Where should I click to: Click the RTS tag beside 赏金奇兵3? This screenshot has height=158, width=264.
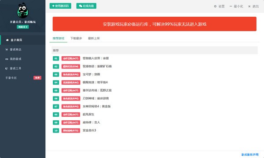pos(71,130)
